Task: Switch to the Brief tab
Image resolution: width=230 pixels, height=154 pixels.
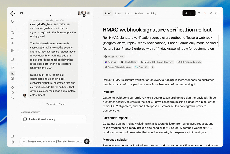Action: (108, 13)
